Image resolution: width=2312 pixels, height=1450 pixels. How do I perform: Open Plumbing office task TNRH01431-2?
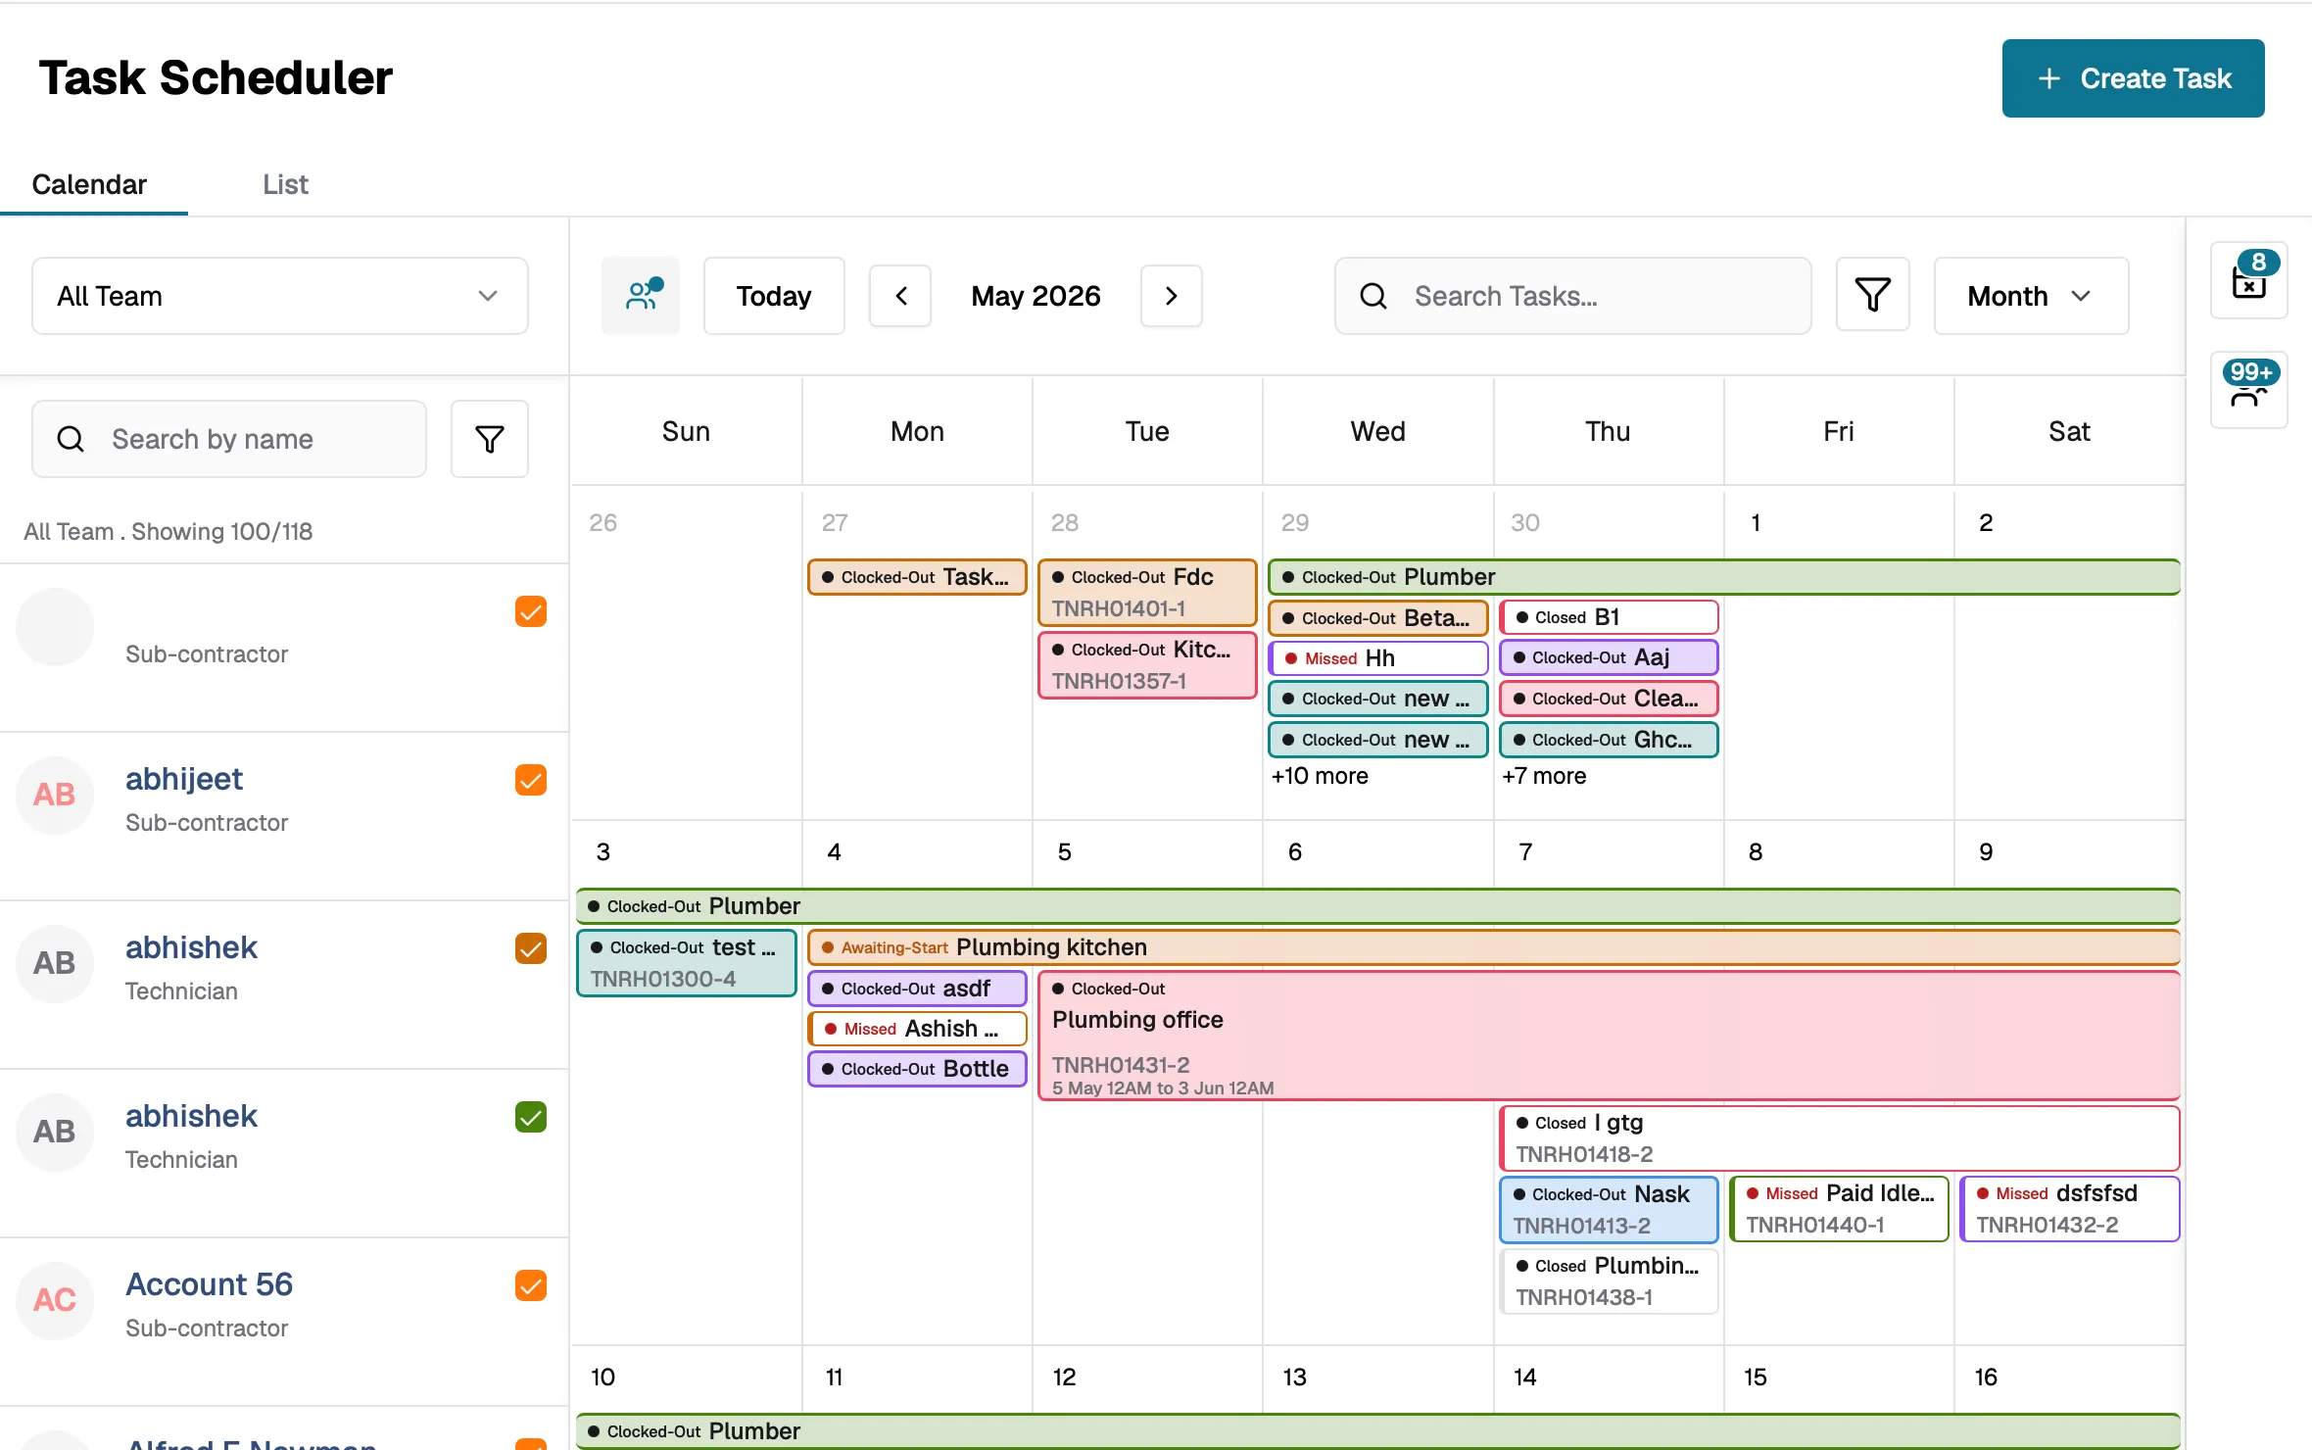pos(1609,1036)
